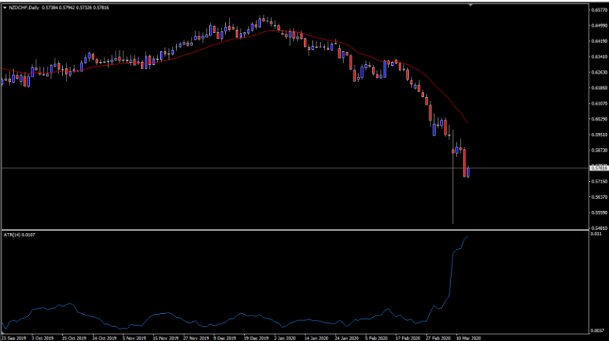Click the horizontal bid price line
609x341 pixels.
pyautogui.click(x=219, y=168)
